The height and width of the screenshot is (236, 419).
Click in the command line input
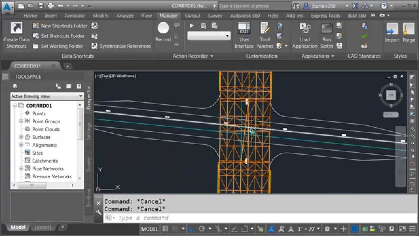(260, 218)
